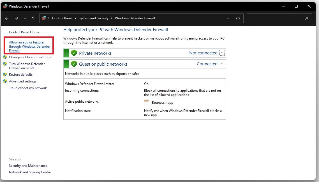Expand the Private networks section chevron
This screenshot has height=182, width=319.
(x=222, y=53)
